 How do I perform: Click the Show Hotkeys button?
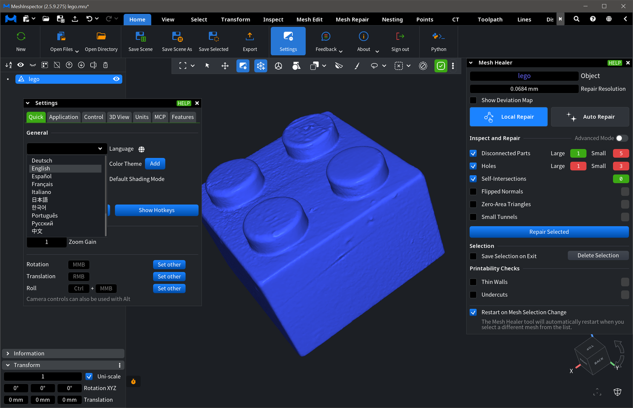point(157,210)
